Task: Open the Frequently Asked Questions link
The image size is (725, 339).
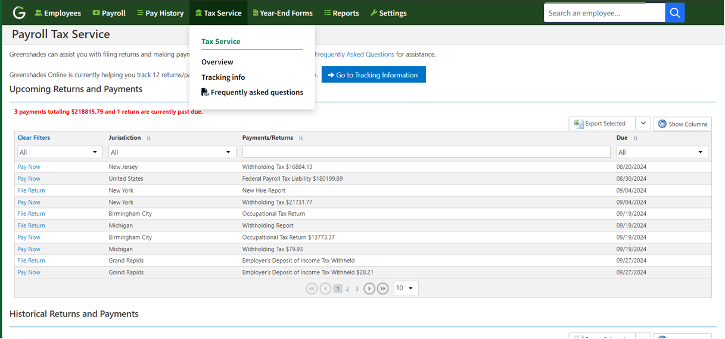Action: (354, 54)
